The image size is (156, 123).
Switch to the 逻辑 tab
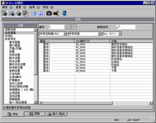35,114
